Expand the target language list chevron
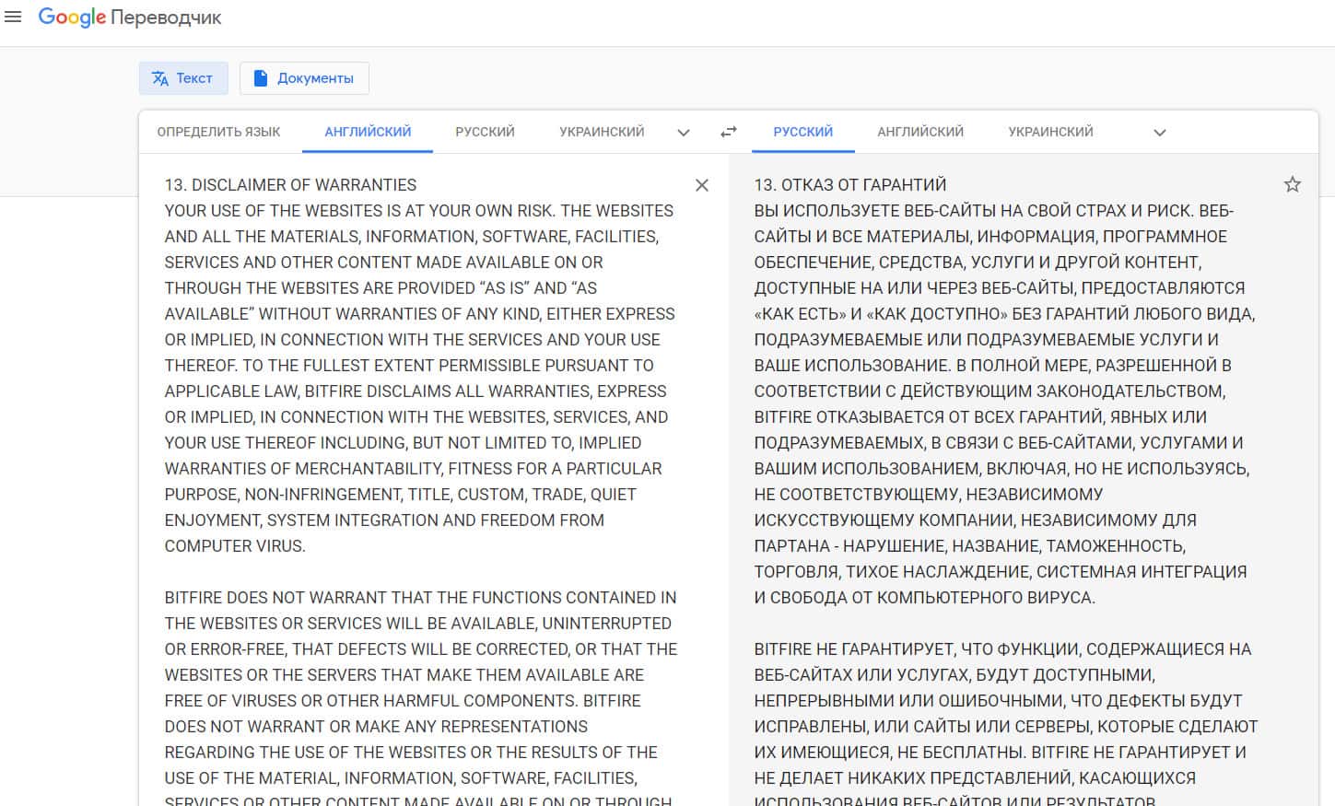 (1159, 132)
